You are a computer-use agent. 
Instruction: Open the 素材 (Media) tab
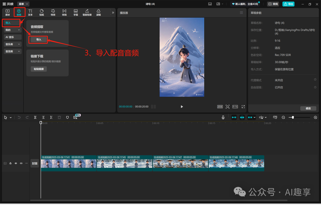click(7, 12)
